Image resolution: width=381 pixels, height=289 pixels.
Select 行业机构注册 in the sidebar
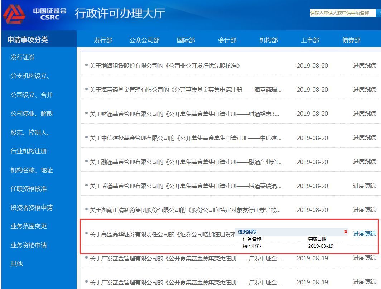click(29, 151)
